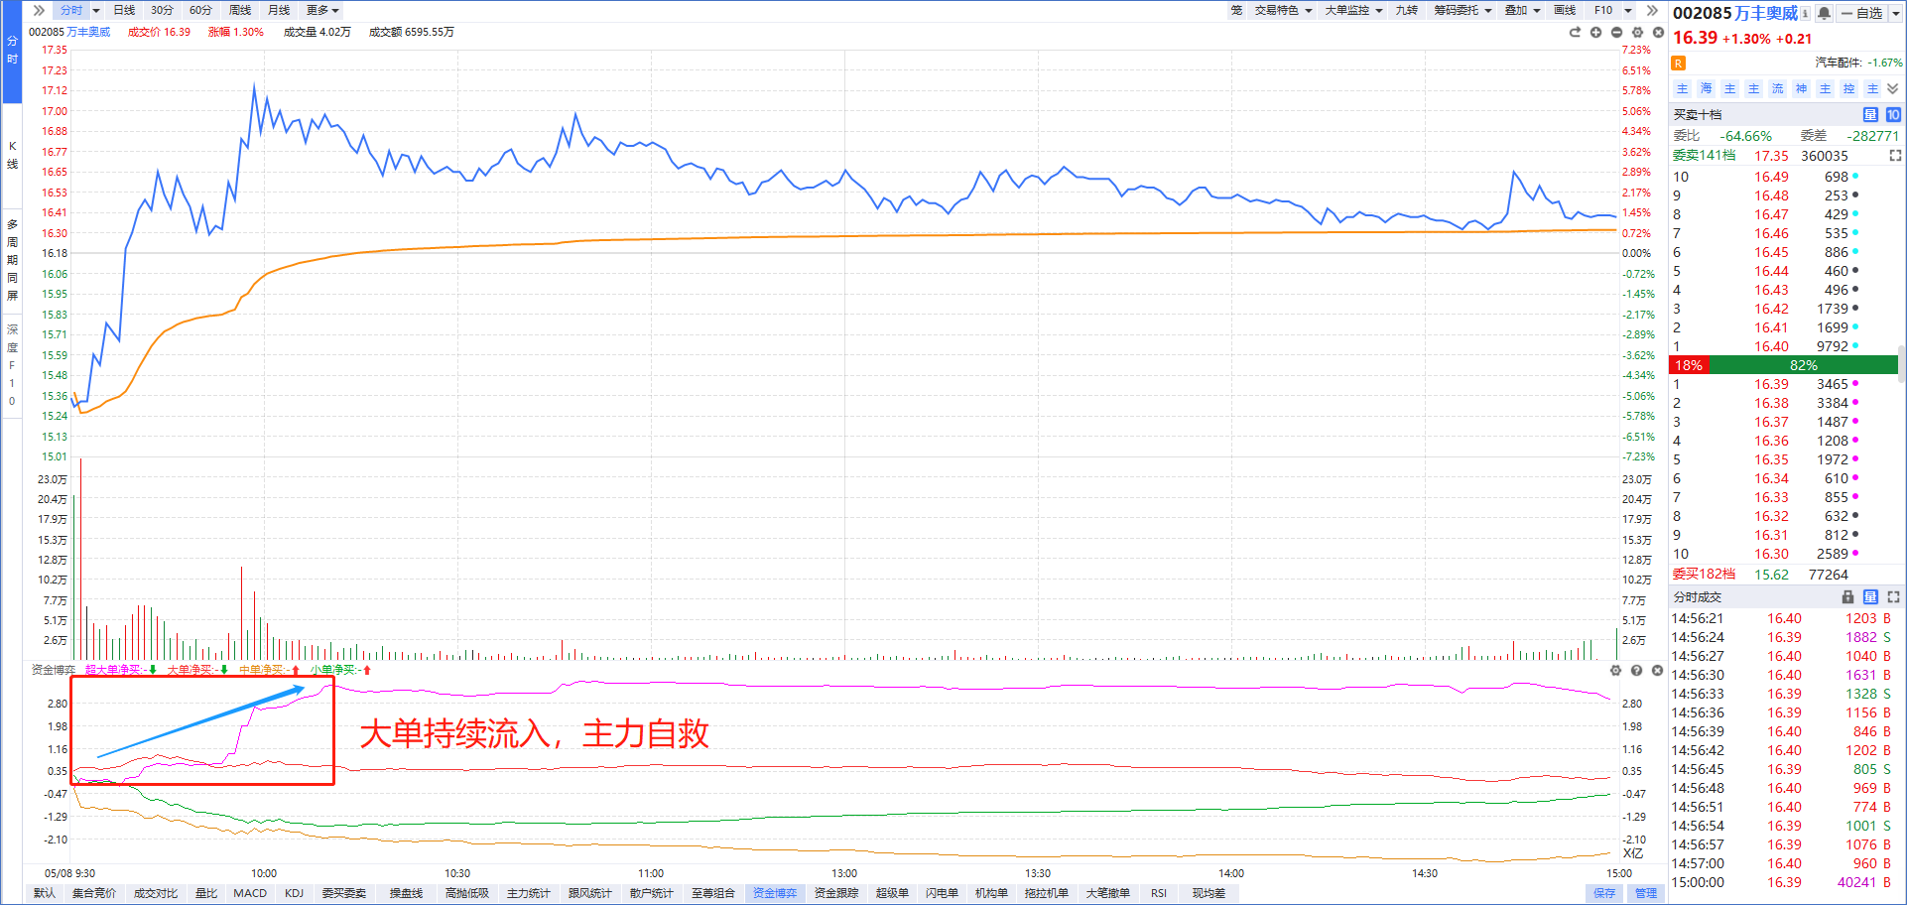Screen dimensions: 1907x905
Task: Open the K线 left sidebar view
Action: (x=12, y=155)
